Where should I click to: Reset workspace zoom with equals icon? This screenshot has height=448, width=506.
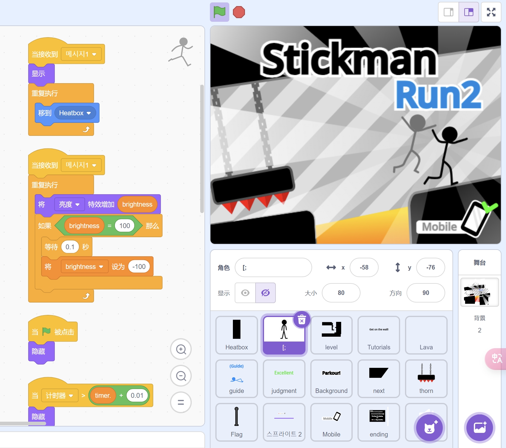[x=181, y=402]
